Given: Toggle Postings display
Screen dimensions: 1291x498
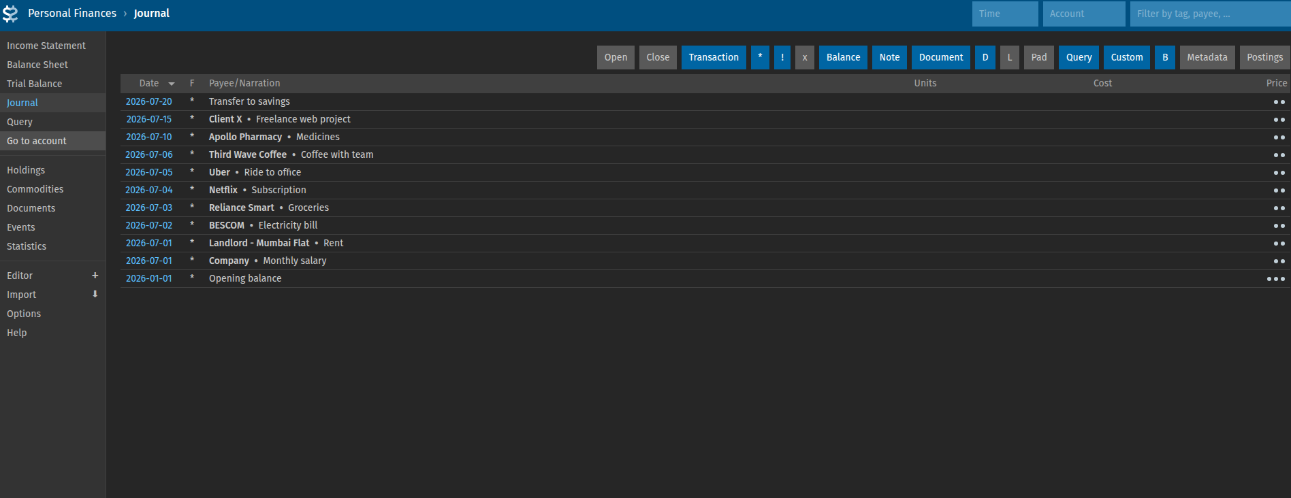Looking at the screenshot, I should point(1264,57).
